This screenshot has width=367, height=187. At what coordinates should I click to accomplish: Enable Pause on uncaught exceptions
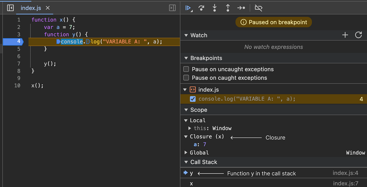coord(186,69)
